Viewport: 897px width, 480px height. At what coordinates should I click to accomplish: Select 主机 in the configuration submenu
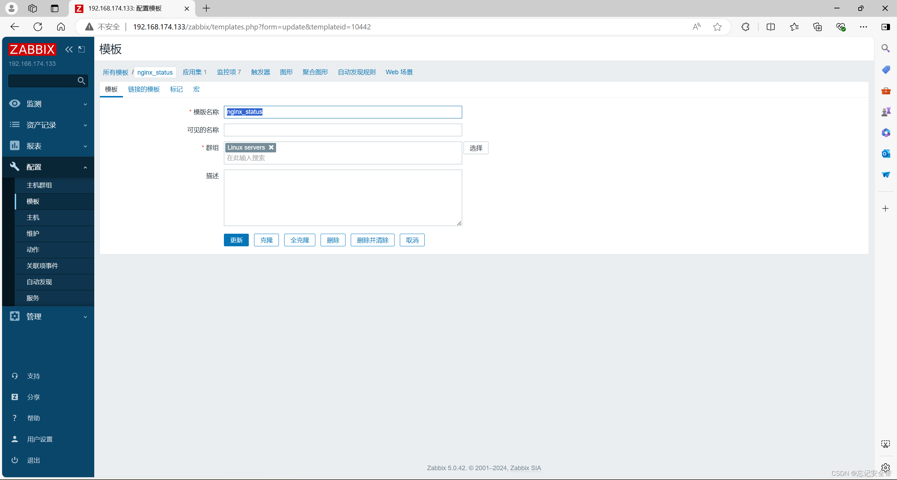coord(33,218)
